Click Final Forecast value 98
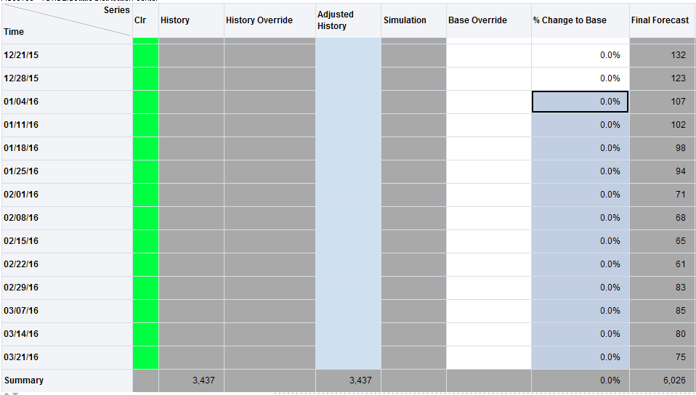Image resolution: width=696 pixels, height=395 pixels. [663, 148]
